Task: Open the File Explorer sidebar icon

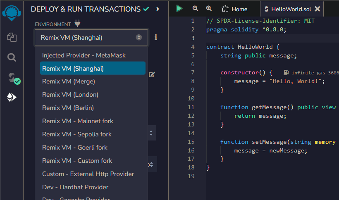Action: (x=12, y=37)
